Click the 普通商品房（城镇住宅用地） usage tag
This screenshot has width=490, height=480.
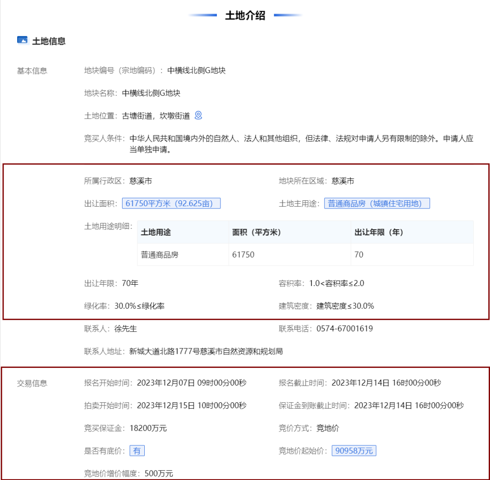[x=377, y=203]
